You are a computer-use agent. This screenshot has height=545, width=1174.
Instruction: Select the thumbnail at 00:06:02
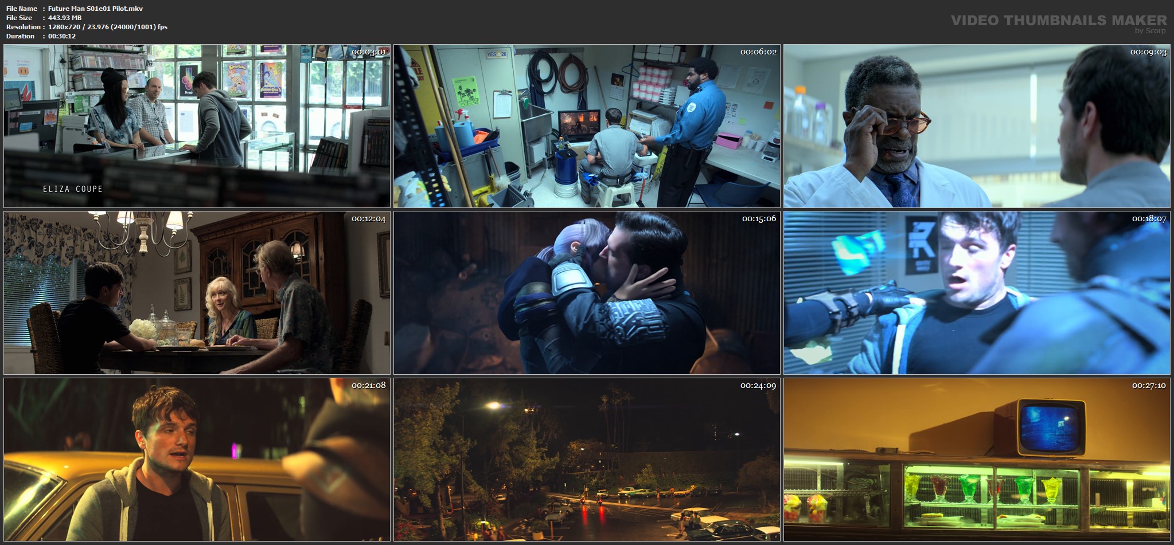coord(587,126)
